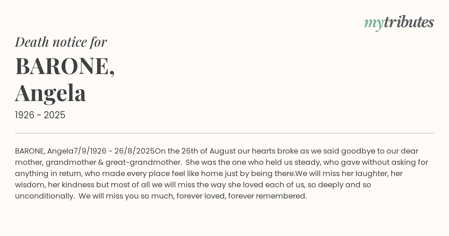Click the 'Death notice for' heading
The height and width of the screenshot is (236, 449).
(61, 42)
